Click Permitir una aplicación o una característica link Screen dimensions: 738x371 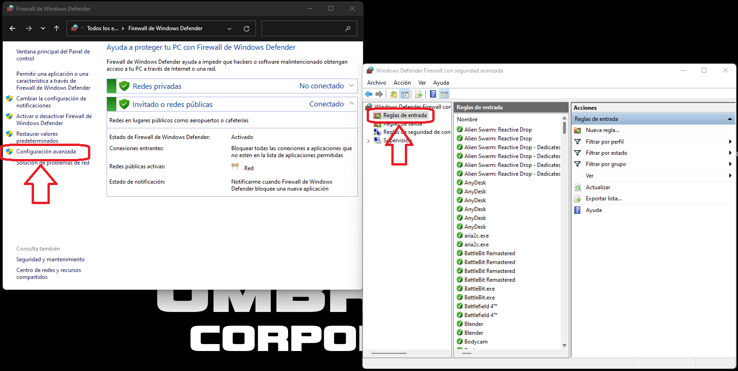(x=53, y=81)
